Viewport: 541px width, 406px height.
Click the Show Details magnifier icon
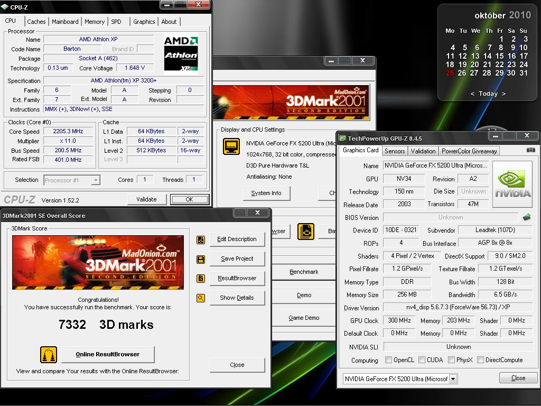[x=200, y=298]
